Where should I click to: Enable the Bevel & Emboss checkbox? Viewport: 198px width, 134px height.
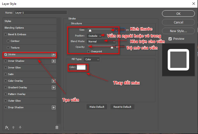pos(6,34)
